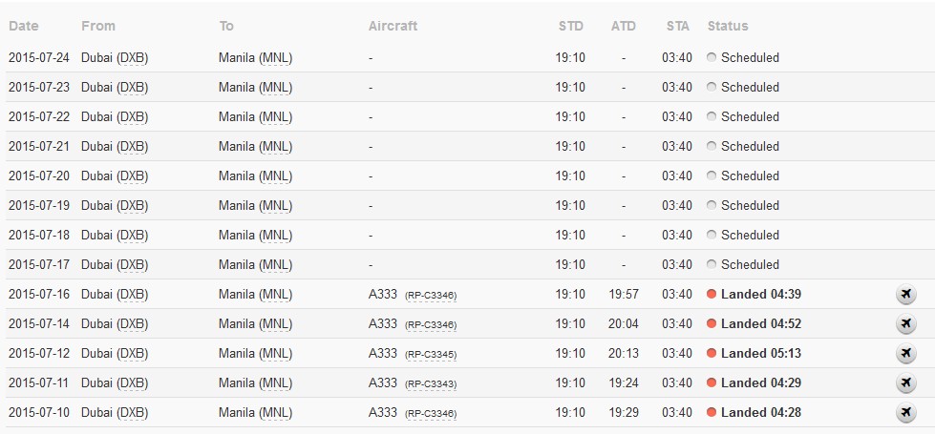Click grey Scheduled dot for 2015-07-22
935x434 pixels.
711,116
